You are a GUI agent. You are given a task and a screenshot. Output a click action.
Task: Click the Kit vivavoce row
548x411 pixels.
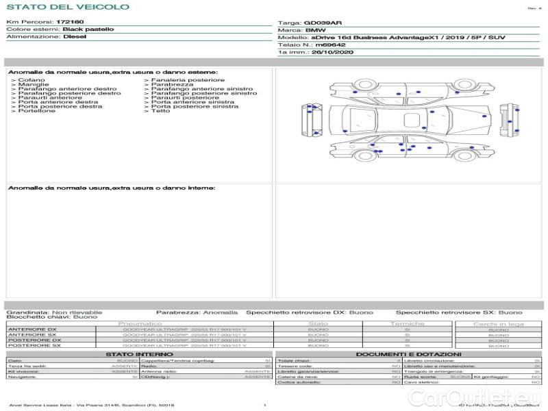click(x=73, y=371)
